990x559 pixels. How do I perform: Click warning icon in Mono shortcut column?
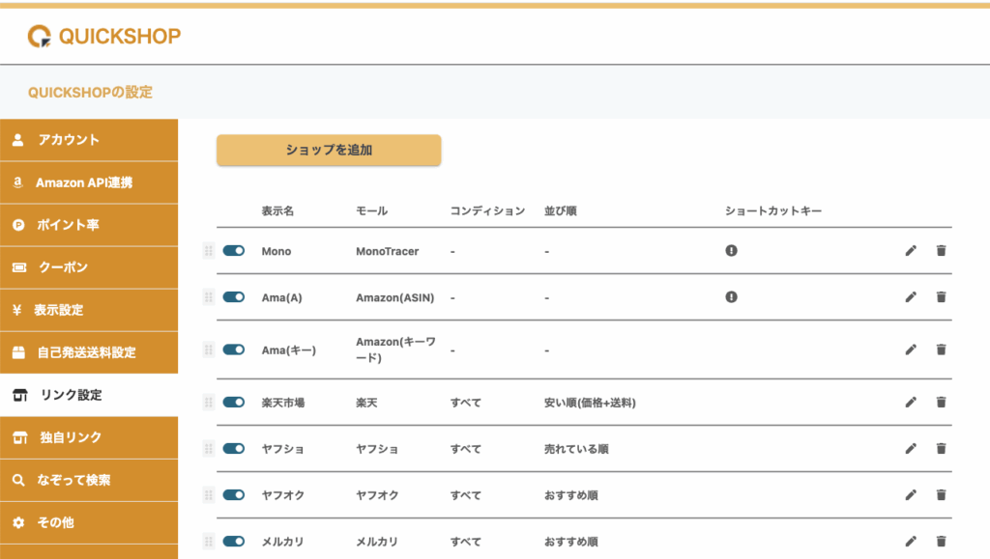click(732, 251)
